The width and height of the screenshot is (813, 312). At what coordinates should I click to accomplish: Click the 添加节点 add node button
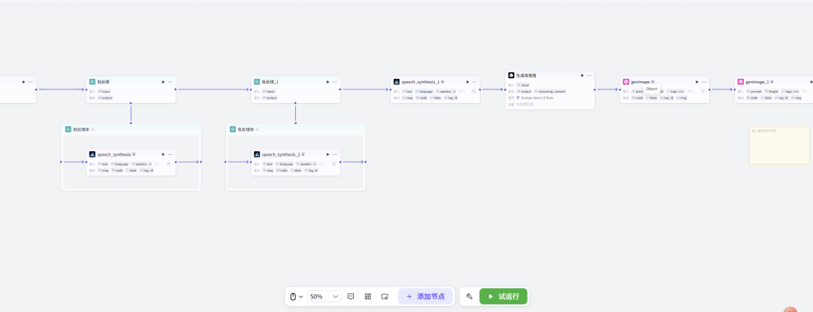coord(425,296)
